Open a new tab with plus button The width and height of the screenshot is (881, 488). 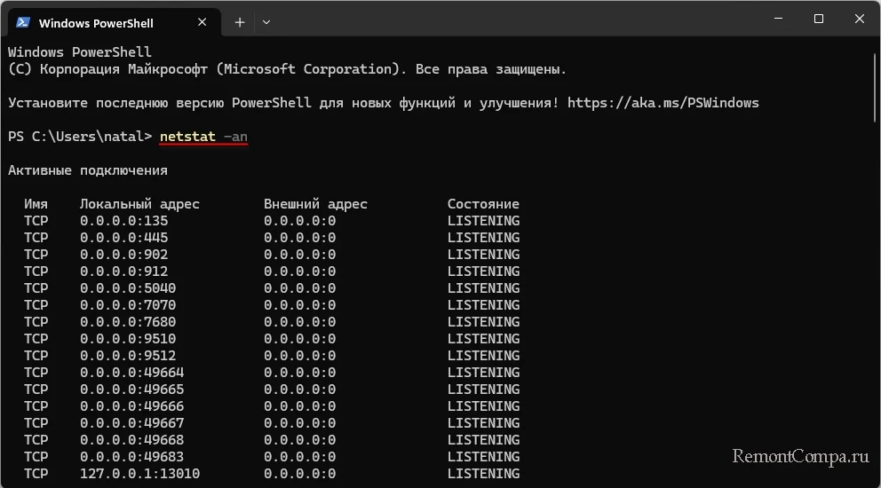240,22
